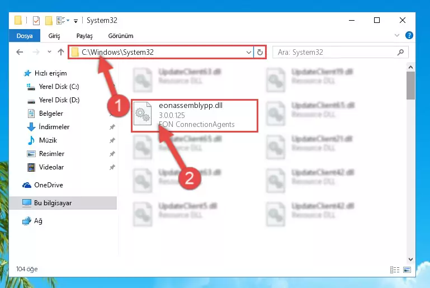Open the recent locations dropdown arrow
The height and width of the screenshot is (288, 430).
(49, 52)
